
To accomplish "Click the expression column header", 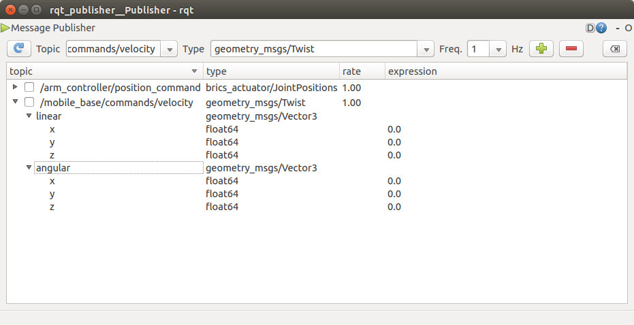I will [504, 71].
